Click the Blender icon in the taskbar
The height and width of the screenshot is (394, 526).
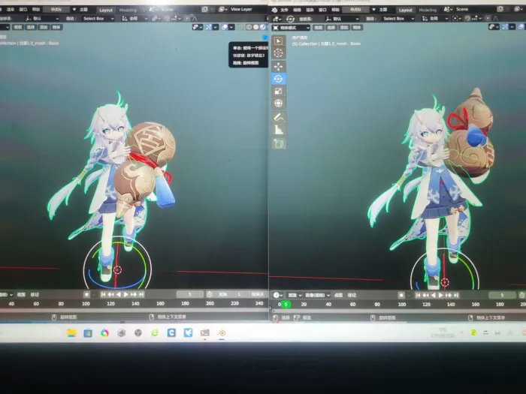(x=222, y=332)
